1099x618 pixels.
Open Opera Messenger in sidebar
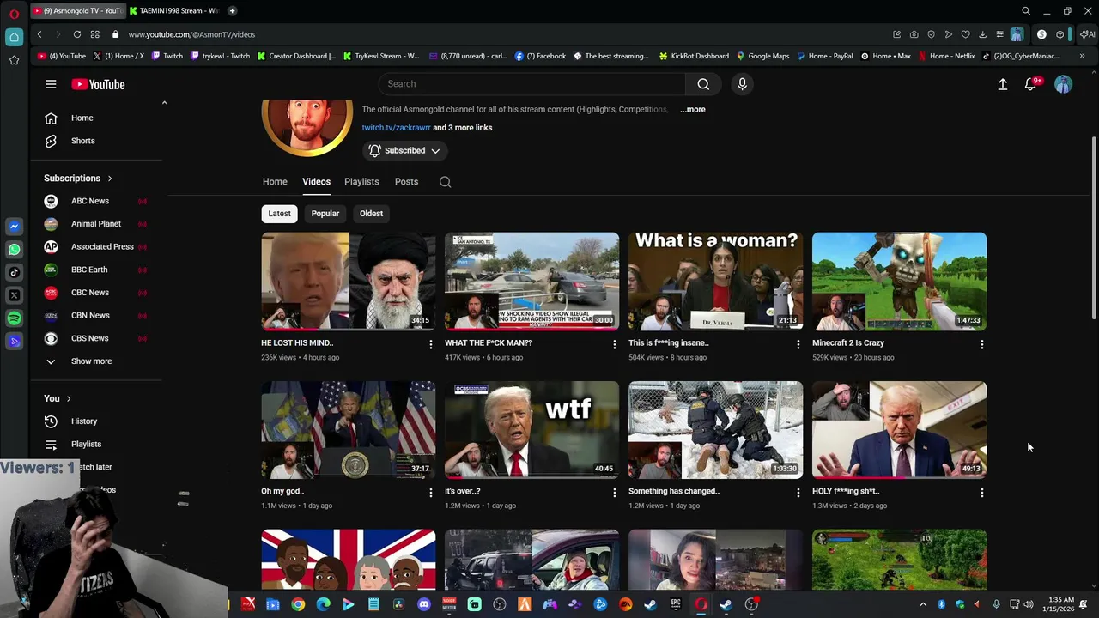[14, 227]
